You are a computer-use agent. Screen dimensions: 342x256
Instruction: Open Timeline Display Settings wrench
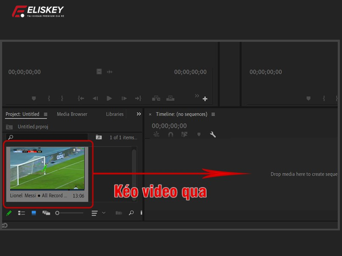[212, 134]
